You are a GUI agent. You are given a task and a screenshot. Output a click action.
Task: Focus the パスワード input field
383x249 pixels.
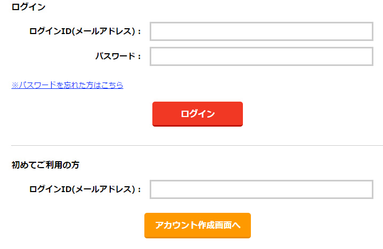(x=261, y=56)
